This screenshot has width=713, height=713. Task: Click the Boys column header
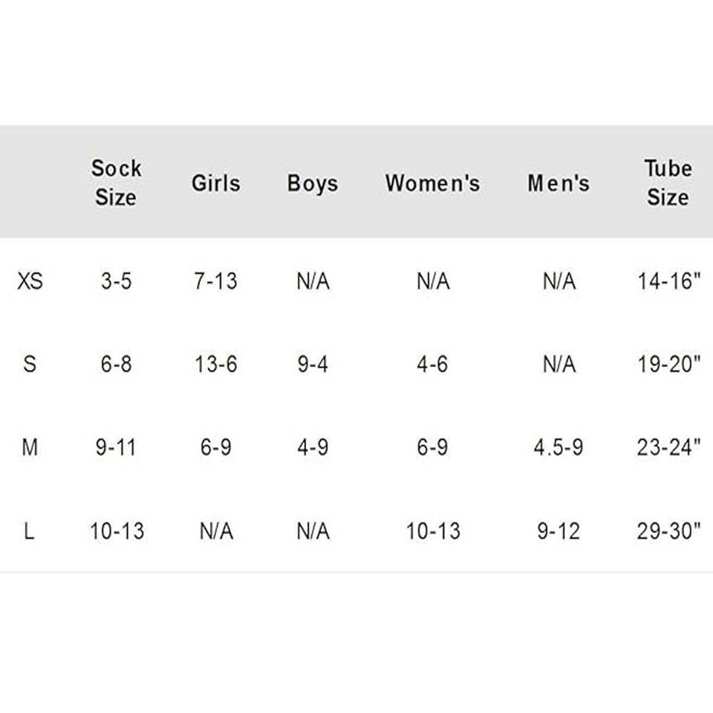click(312, 183)
